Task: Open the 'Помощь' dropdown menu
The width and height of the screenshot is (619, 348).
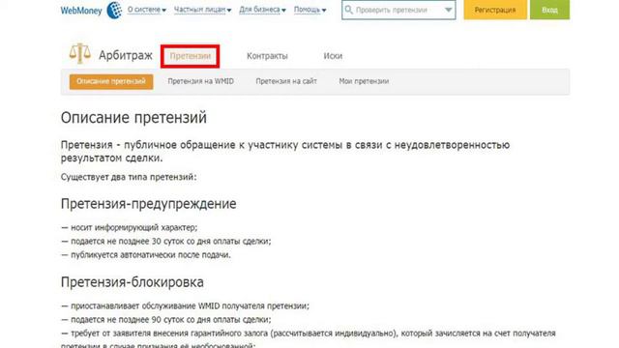Action: (309, 10)
